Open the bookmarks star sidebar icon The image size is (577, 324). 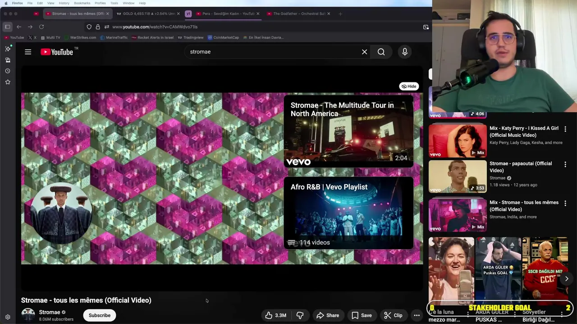(8, 82)
